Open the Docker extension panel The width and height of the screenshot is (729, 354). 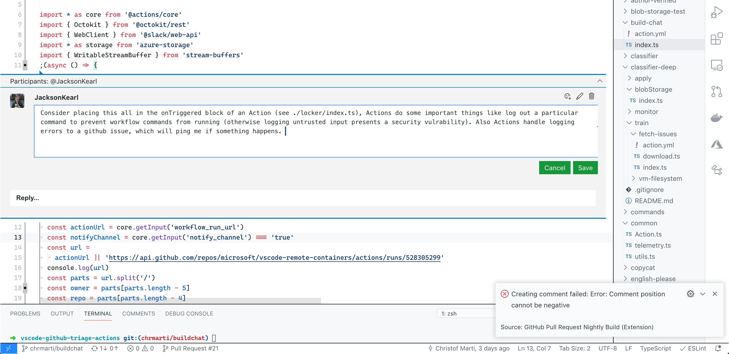point(717,117)
